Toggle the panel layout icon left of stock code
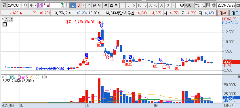The width and height of the screenshot is (240, 108). pyautogui.click(x=4, y=5)
